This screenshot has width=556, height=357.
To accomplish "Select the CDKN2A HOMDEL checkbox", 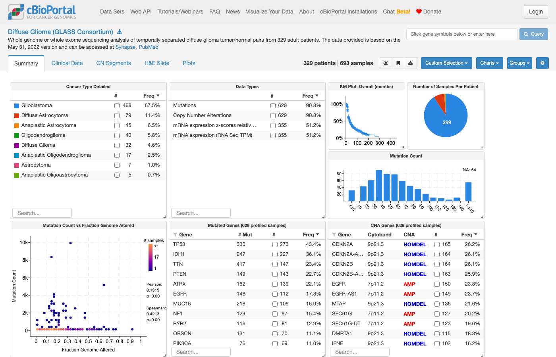I will click(437, 244).
